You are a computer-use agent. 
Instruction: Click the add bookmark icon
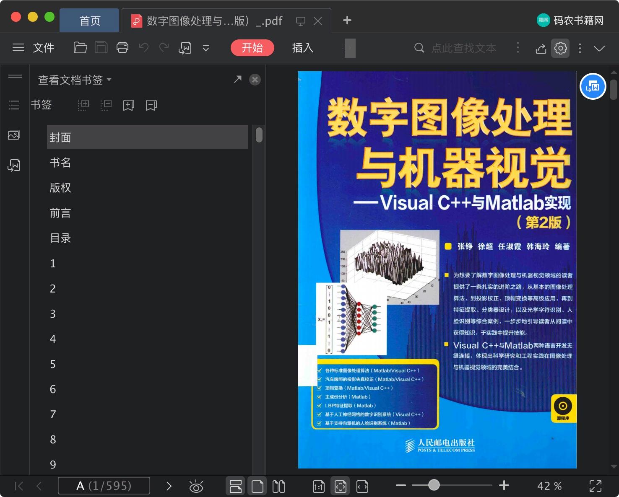coord(129,105)
